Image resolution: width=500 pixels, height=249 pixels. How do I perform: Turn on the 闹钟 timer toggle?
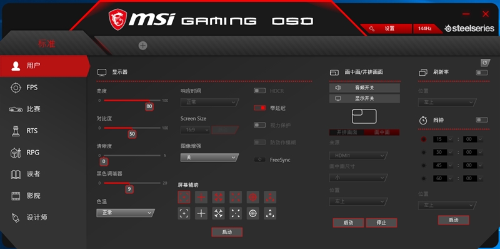482,120
